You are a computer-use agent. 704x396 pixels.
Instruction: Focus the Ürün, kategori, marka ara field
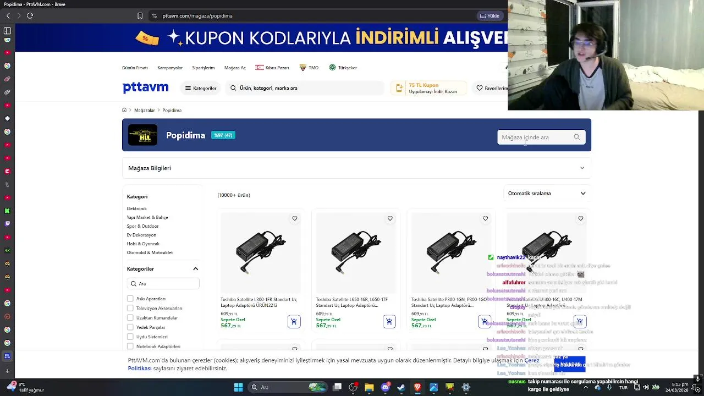(305, 88)
